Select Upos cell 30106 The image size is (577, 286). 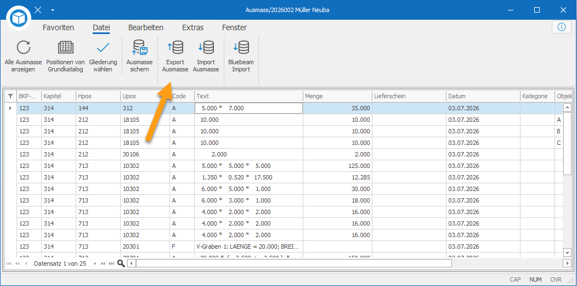click(x=145, y=154)
